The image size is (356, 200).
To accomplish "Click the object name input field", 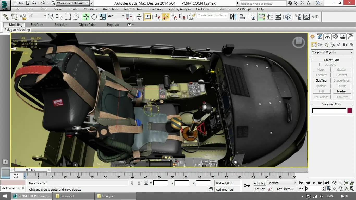I will click(x=329, y=111).
